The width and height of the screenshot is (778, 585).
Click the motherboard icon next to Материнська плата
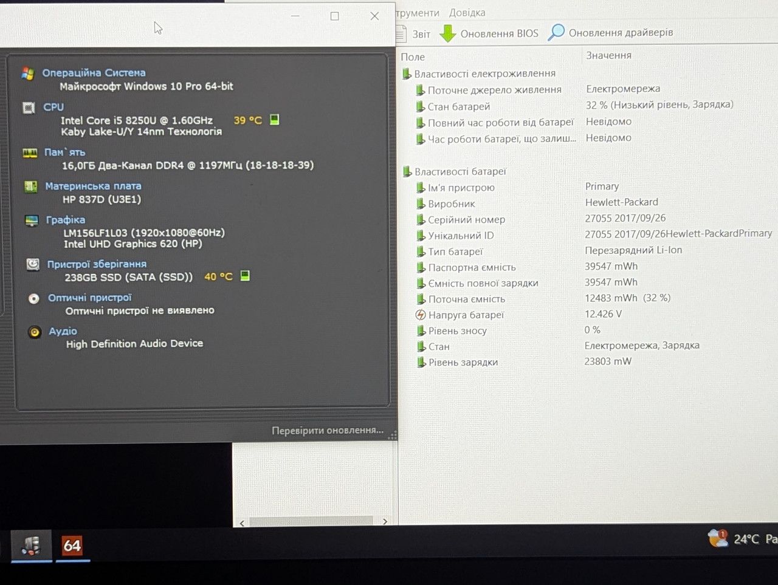point(30,186)
